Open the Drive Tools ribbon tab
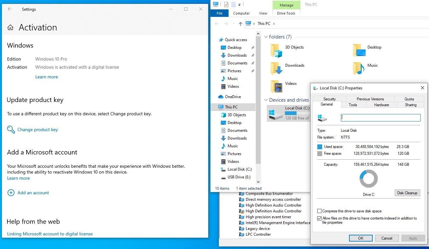 click(286, 13)
